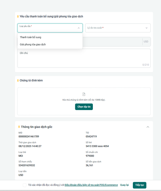
Task: Click the MID value 000000241461789
Action: (29, 136)
